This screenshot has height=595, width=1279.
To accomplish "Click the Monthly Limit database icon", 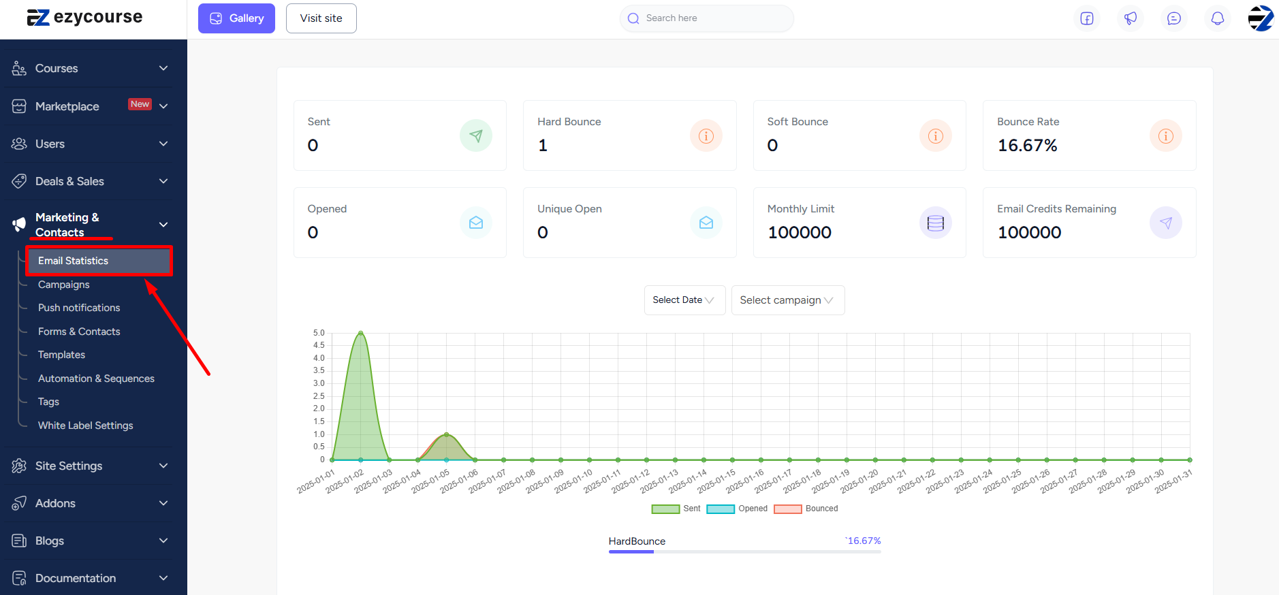I will 936,223.
